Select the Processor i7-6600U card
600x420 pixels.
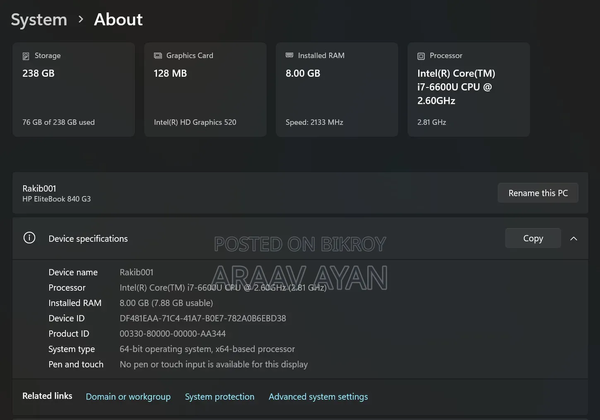tap(469, 90)
